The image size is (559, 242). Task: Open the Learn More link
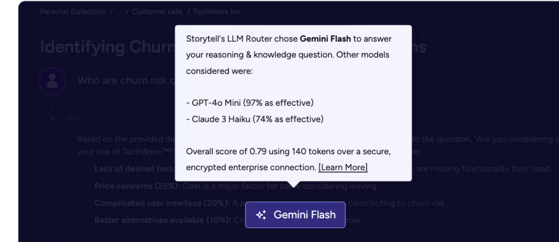click(343, 167)
